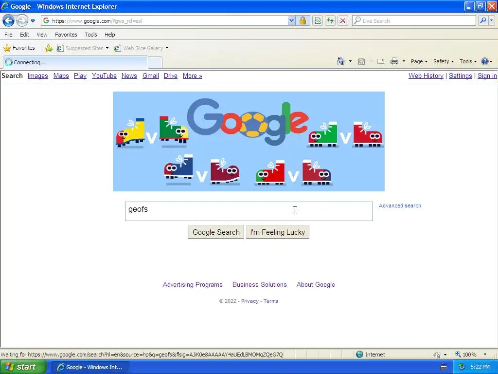498x374 pixels.
Task: Open a new blank tab
Action: tap(155, 63)
